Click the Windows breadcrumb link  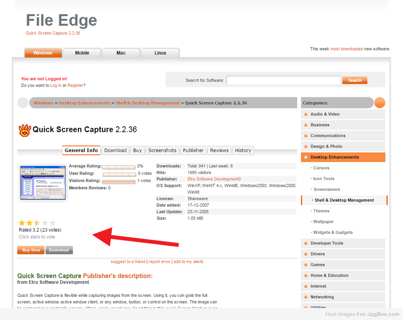point(44,103)
